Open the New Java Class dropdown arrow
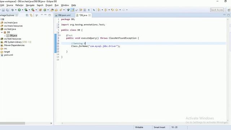231x130 pixels. coord(48,10)
